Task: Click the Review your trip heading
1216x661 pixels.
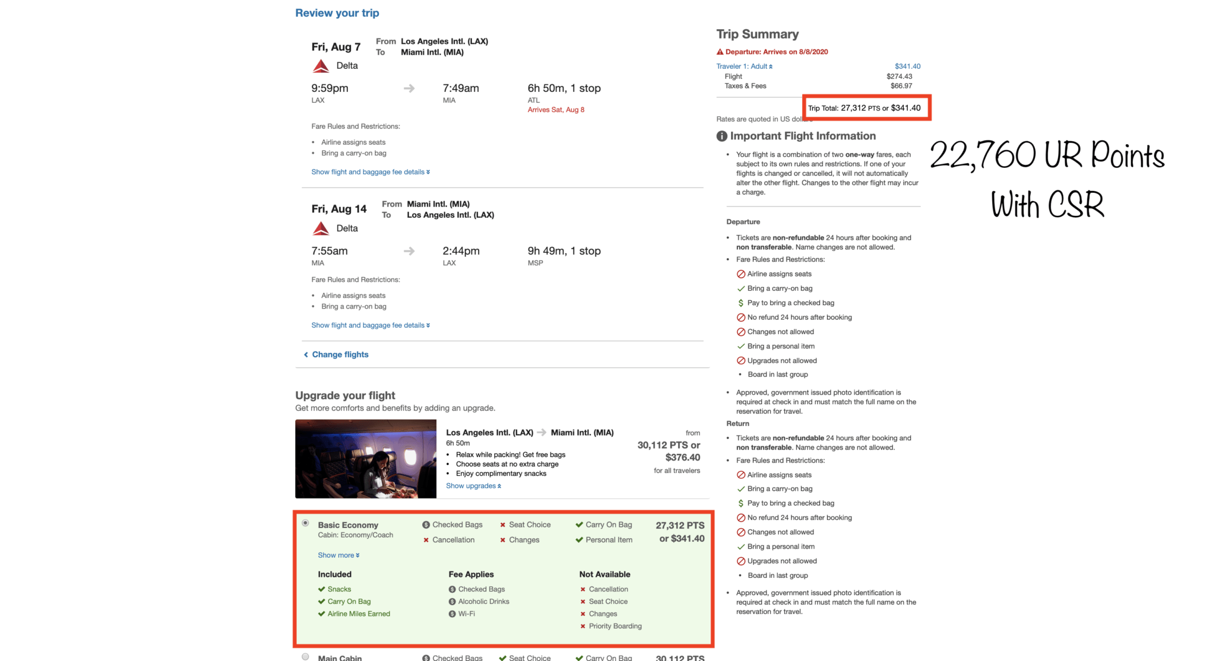Action: click(x=337, y=13)
